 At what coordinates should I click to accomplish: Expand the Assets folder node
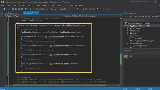click(x=127, y=33)
